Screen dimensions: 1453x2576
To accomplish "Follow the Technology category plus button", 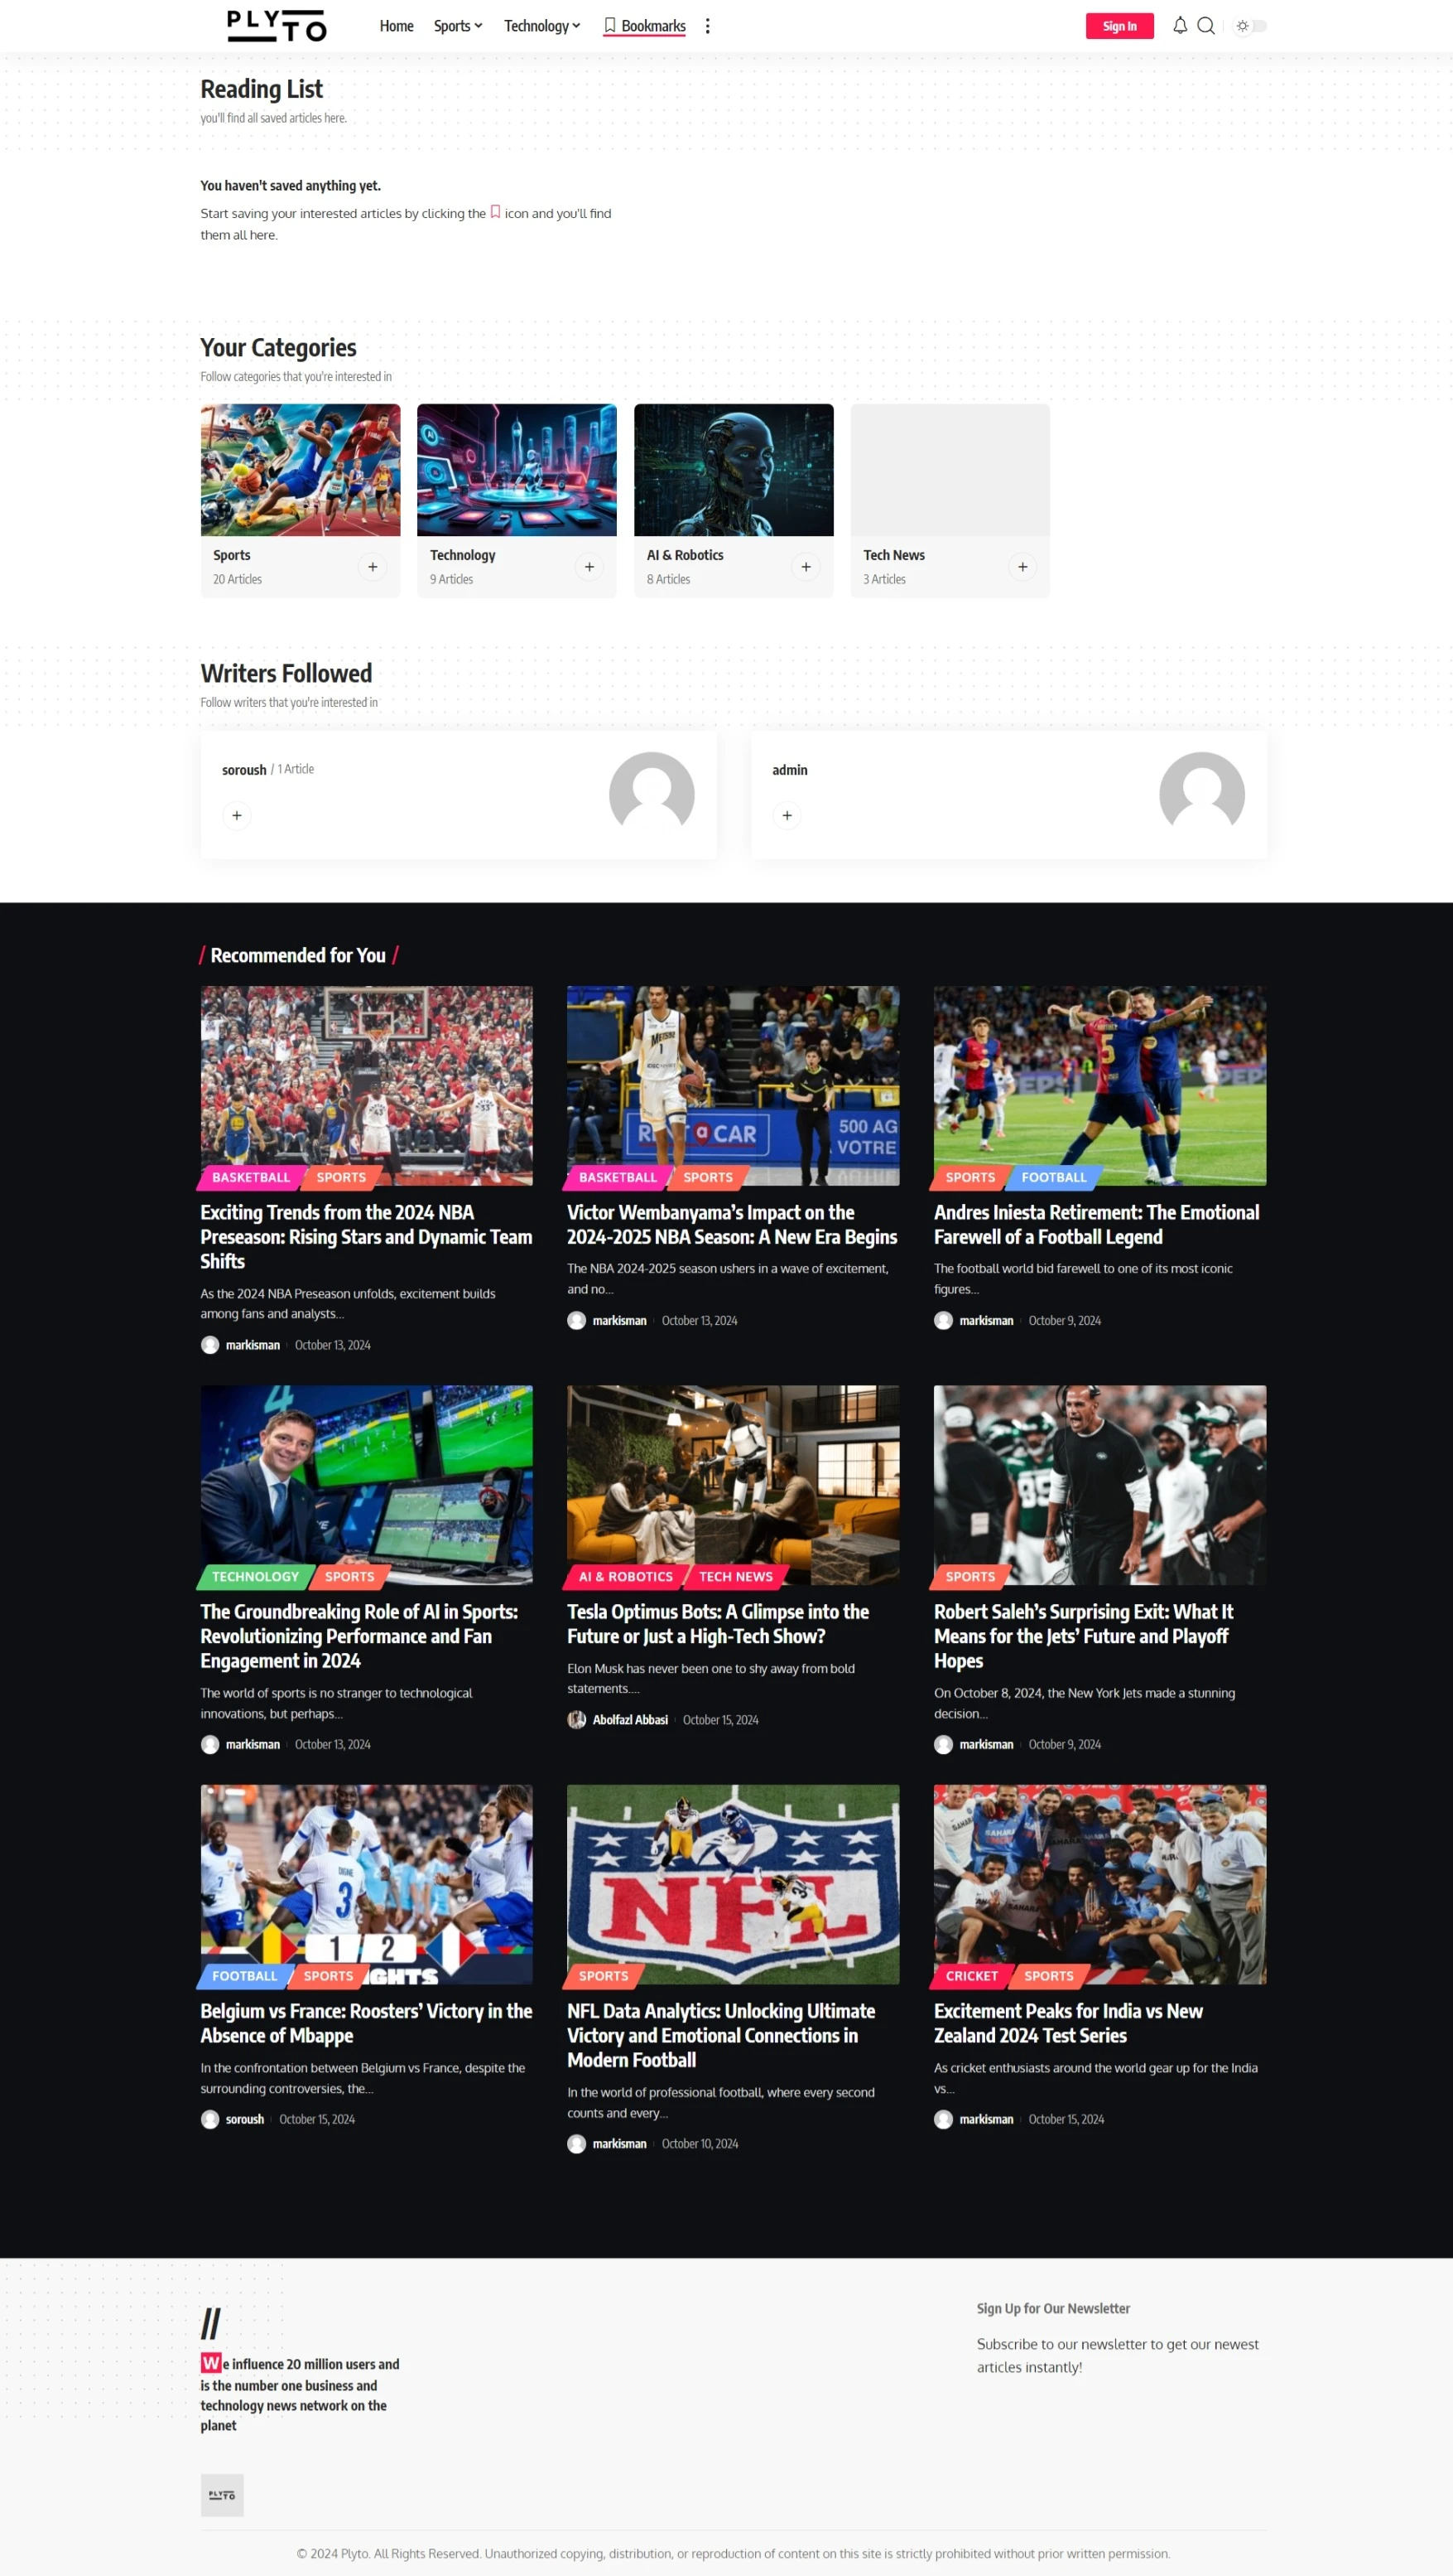I will [589, 567].
